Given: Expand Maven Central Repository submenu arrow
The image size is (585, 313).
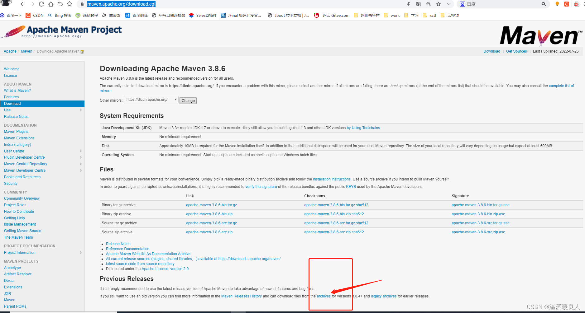Looking at the screenshot, I should tap(81, 164).
